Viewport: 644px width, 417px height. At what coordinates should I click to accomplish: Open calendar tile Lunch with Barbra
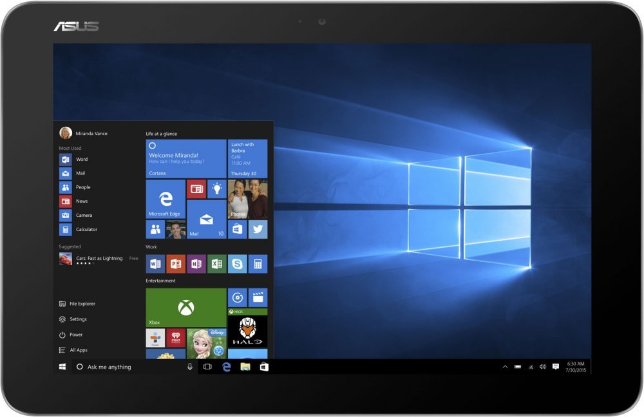248,158
